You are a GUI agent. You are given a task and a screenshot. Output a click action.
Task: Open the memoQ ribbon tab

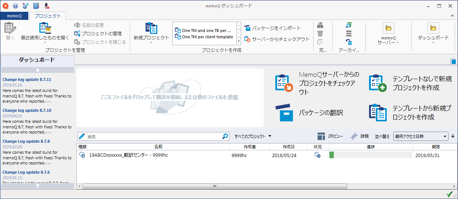point(14,16)
